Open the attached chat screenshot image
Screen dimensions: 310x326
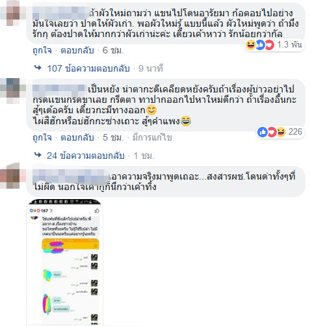click(65, 262)
